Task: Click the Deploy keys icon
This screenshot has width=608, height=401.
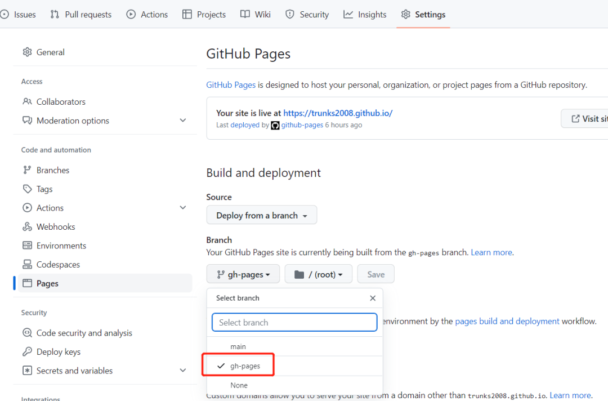Action: 27,351
